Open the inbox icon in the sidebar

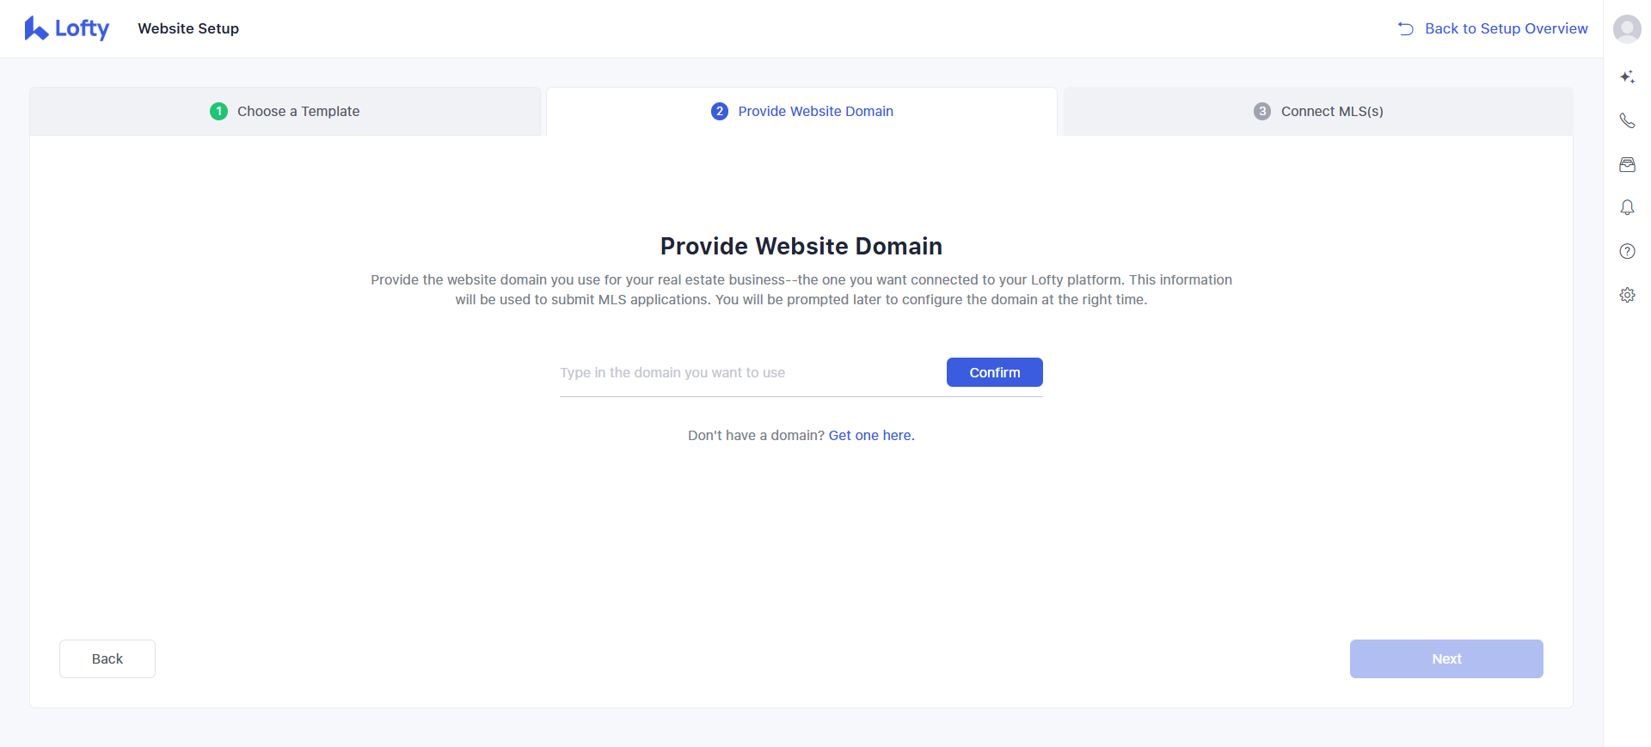tap(1628, 164)
